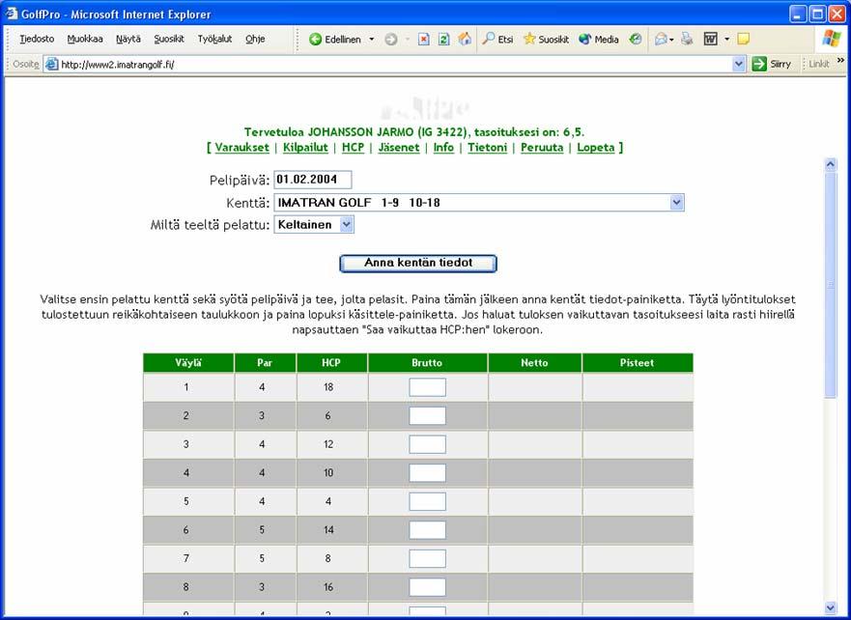Click the Brutto field for hole 2
Screen dimensions: 851x620
coord(427,416)
